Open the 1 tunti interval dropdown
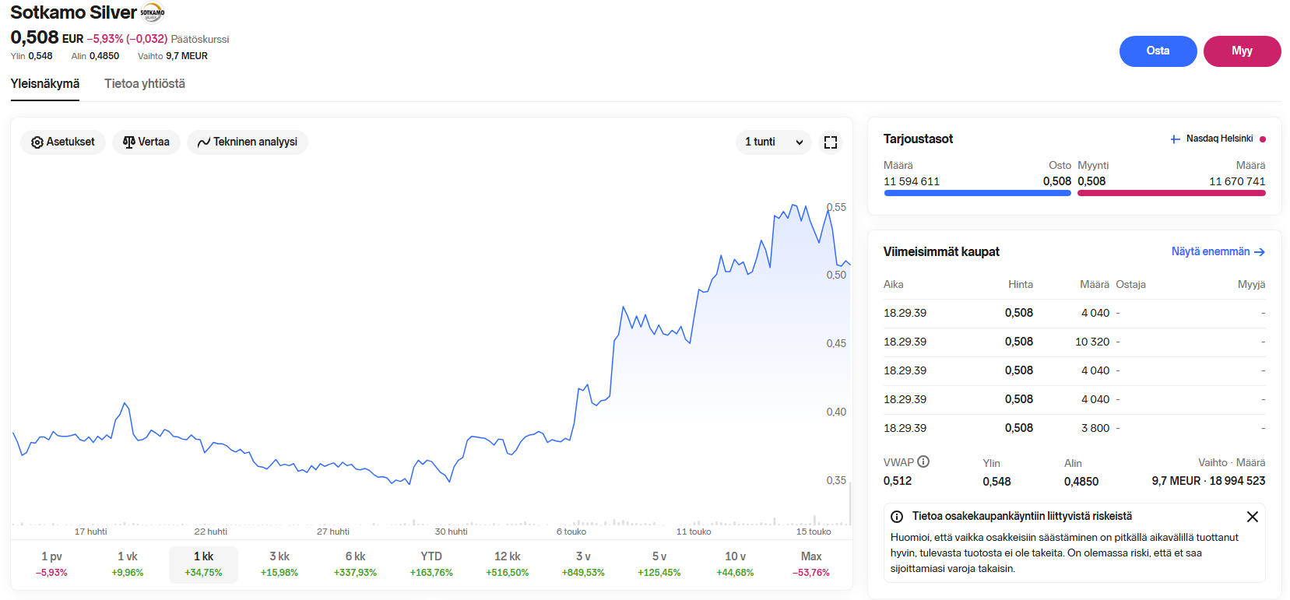The height and width of the screenshot is (600, 1290). 774,142
